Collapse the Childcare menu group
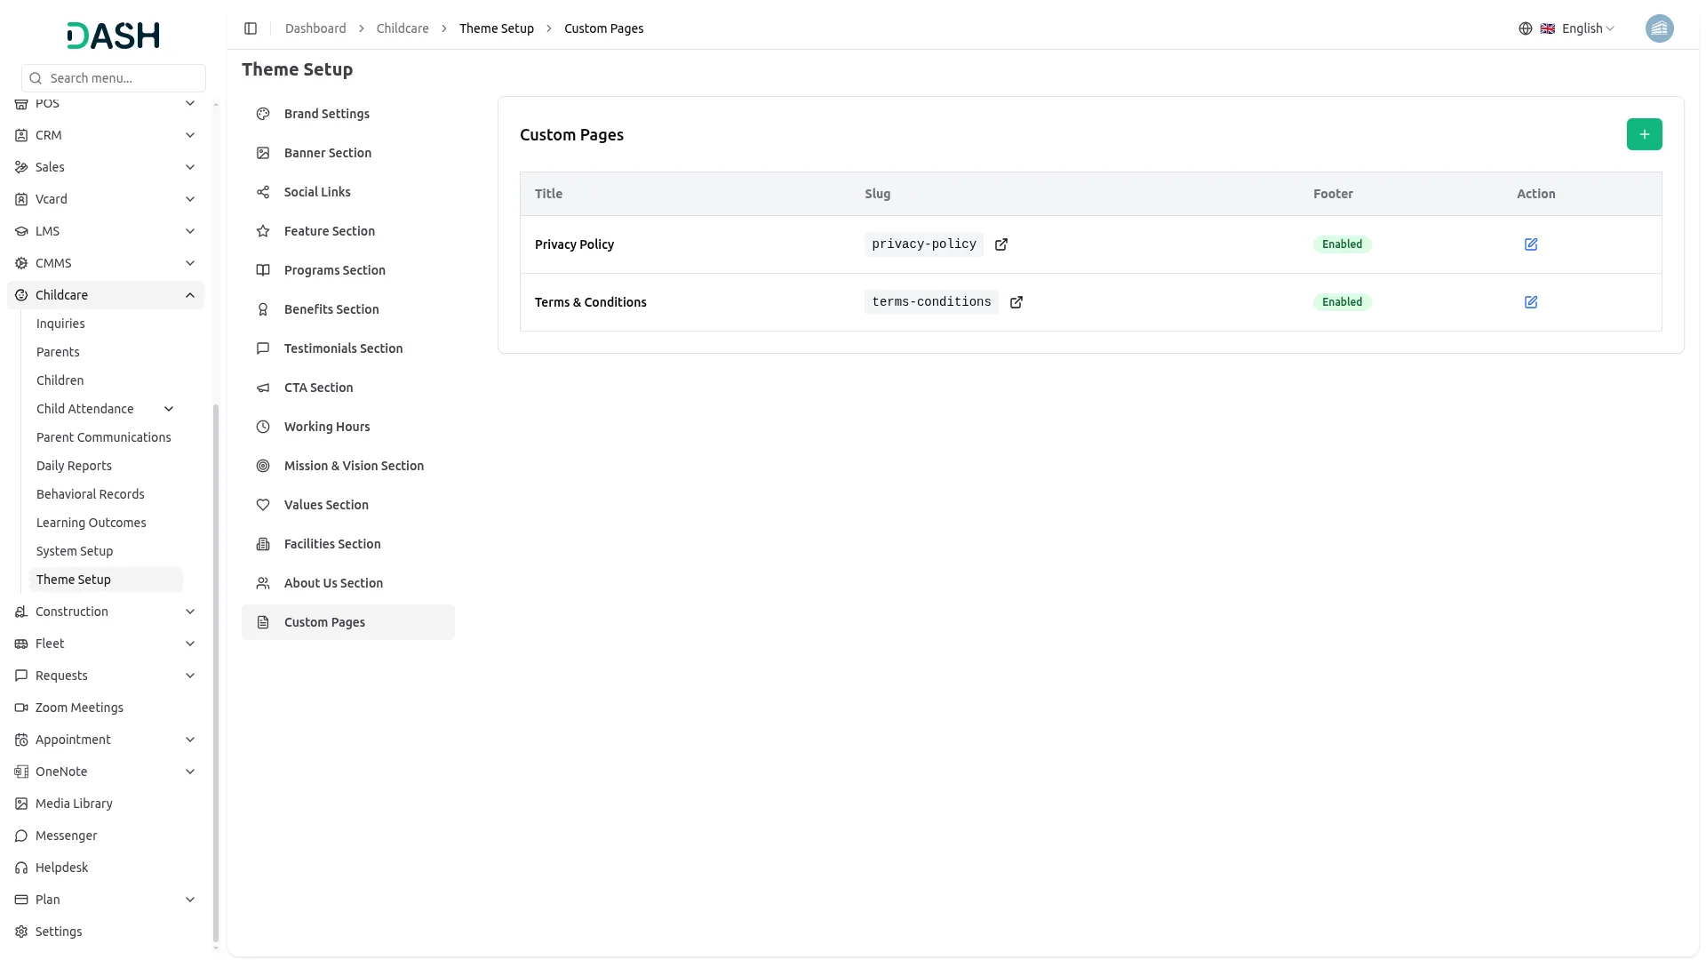The width and height of the screenshot is (1706, 960). pos(190,295)
